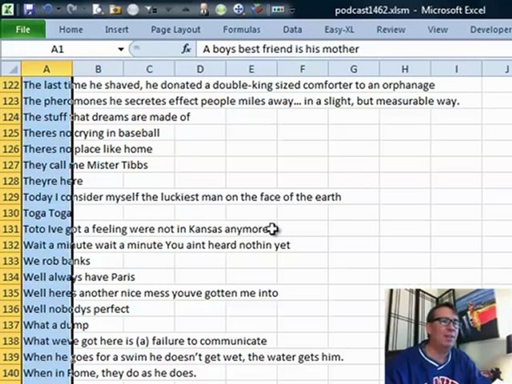Select column C header

[x=149, y=69]
